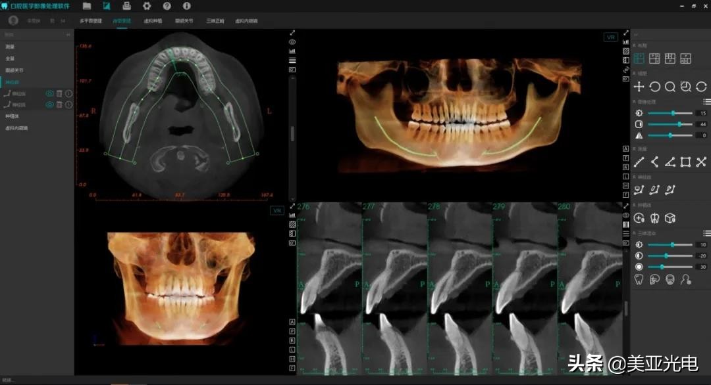This screenshot has height=385, width=711.
Task: Toggle visibility of second nerve canal row
Action: click(x=49, y=104)
